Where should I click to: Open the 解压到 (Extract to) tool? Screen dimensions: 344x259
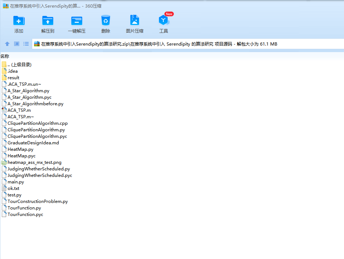(48, 21)
